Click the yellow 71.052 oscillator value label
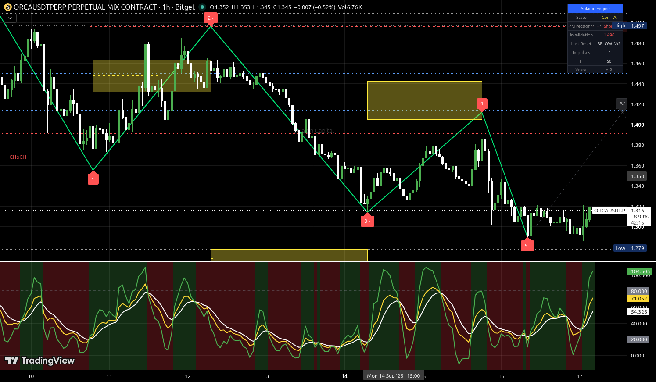The image size is (656, 382). (639, 299)
